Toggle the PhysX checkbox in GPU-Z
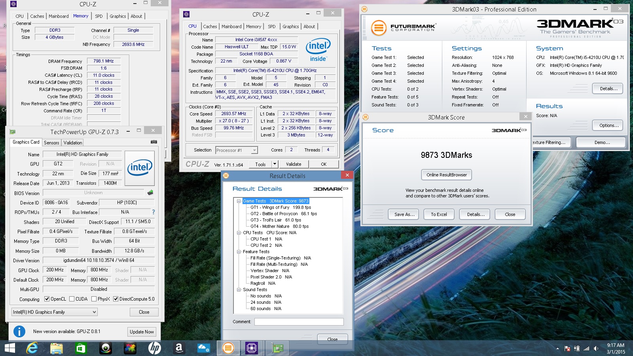The width and height of the screenshot is (633, 356). [94, 299]
